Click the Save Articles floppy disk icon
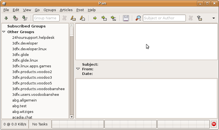The height and width of the screenshot is (130, 219). pyautogui.click(x=126, y=18)
